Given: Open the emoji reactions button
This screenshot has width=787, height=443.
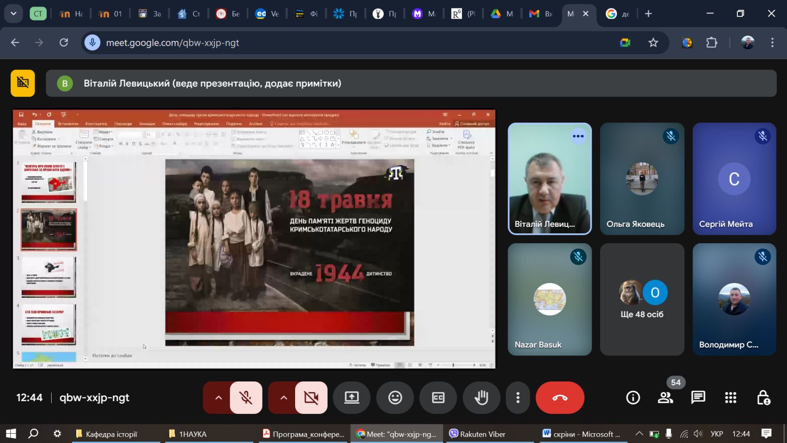Looking at the screenshot, I should point(395,398).
